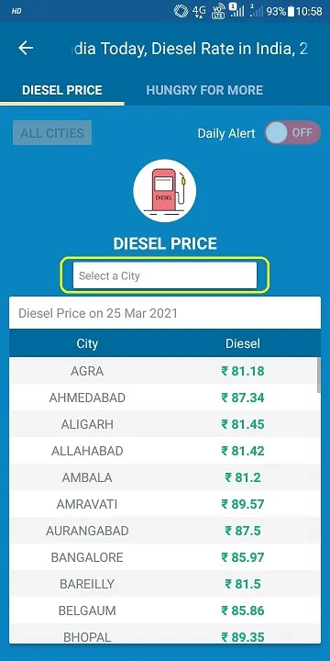
Task: Click the city list scrollbar
Action: pos(318,375)
